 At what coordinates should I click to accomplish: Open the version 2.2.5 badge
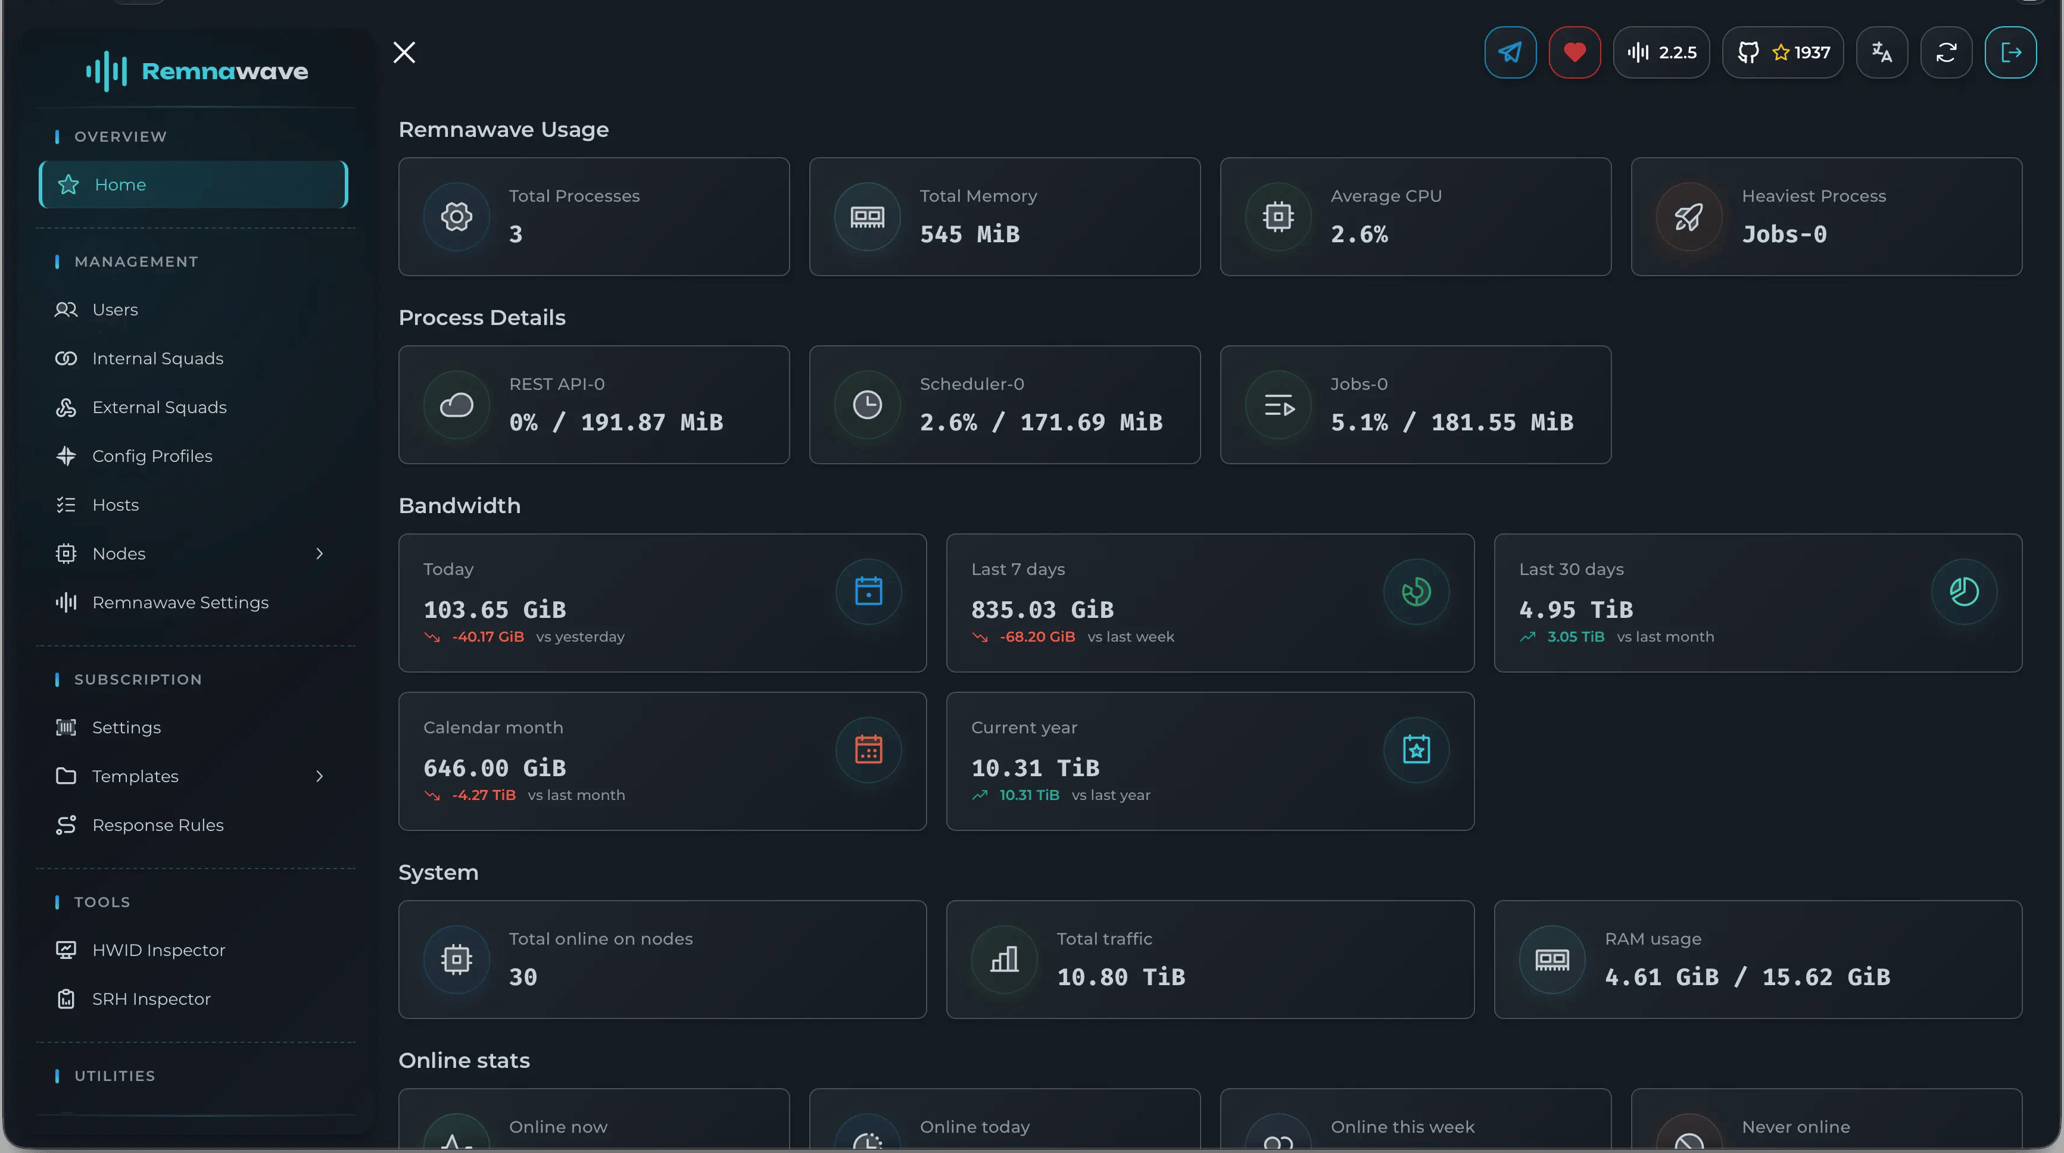[x=1662, y=53]
